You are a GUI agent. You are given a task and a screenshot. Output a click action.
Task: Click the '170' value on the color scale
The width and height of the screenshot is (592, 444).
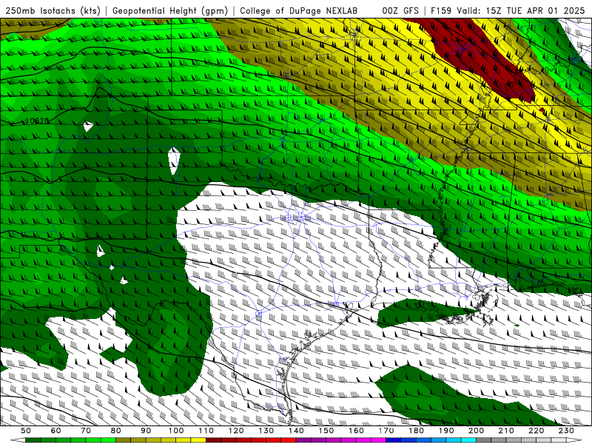click(x=386, y=431)
